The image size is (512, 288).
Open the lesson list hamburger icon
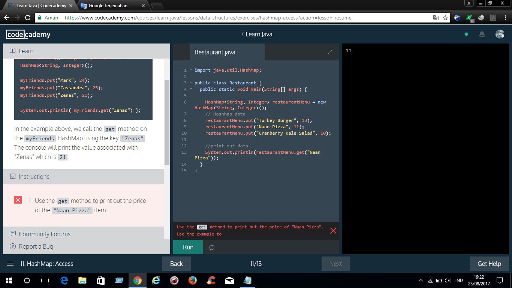click(10, 264)
